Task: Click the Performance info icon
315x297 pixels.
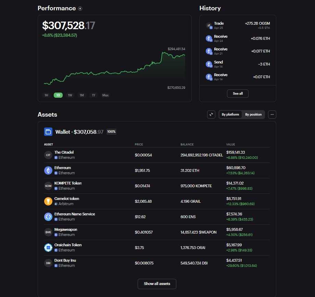Action: pyautogui.click(x=81, y=8)
